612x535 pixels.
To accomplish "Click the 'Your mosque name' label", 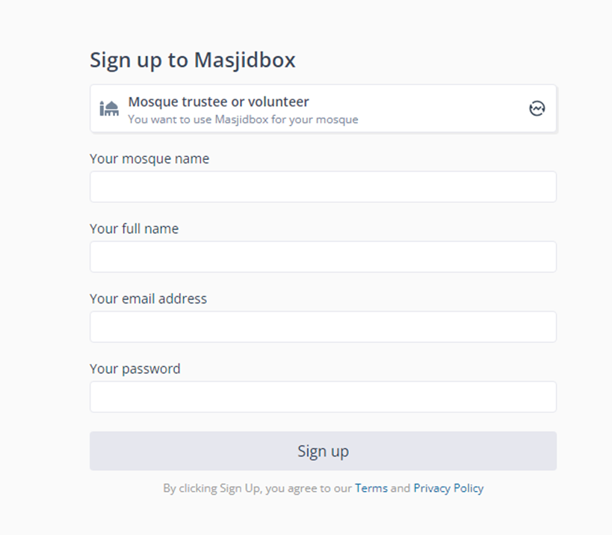I will tap(149, 158).
